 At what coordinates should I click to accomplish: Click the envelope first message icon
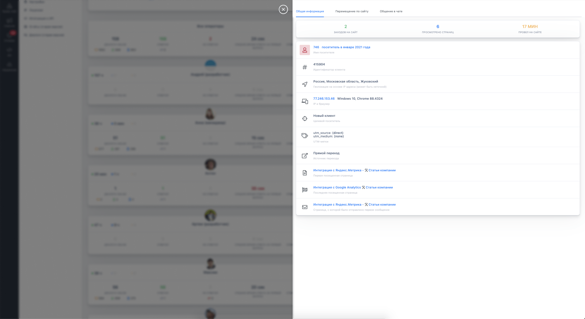[304, 207]
